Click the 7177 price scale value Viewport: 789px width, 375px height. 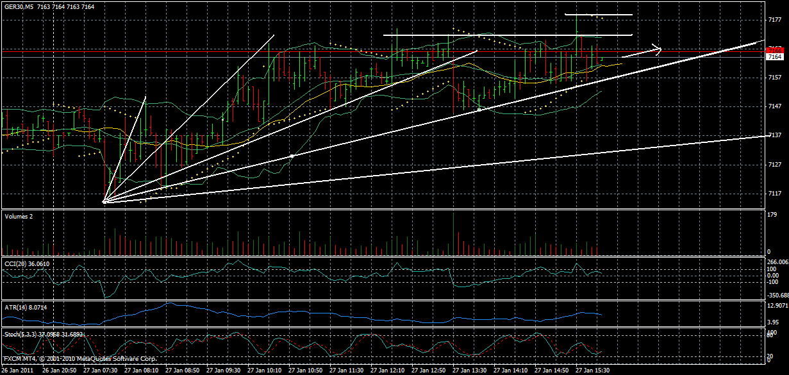tap(776, 19)
